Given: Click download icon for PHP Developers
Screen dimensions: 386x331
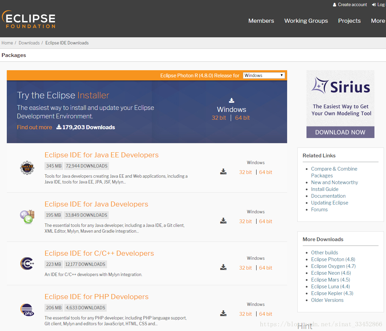Looking at the screenshot, I should point(223,313).
